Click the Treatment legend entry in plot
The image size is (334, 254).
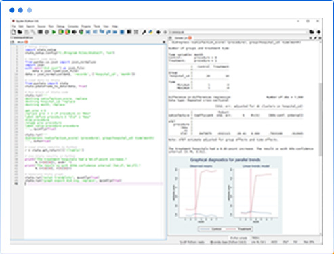[x=238, y=229]
